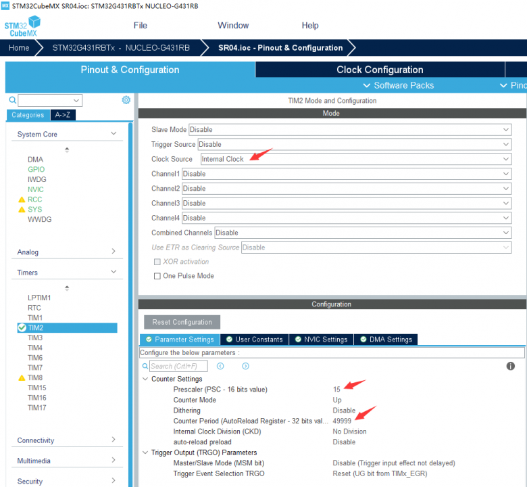
Task: Click the SYS warning triangle icon
Action: [x=22, y=210]
